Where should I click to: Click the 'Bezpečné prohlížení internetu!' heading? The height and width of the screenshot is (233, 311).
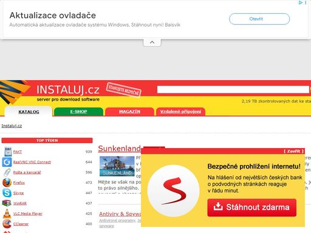(254, 166)
